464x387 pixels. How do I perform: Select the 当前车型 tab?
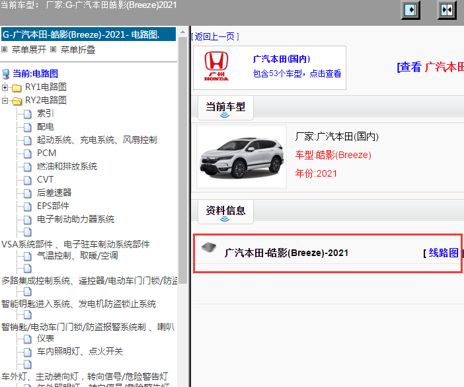pyautogui.click(x=225, y=108)
